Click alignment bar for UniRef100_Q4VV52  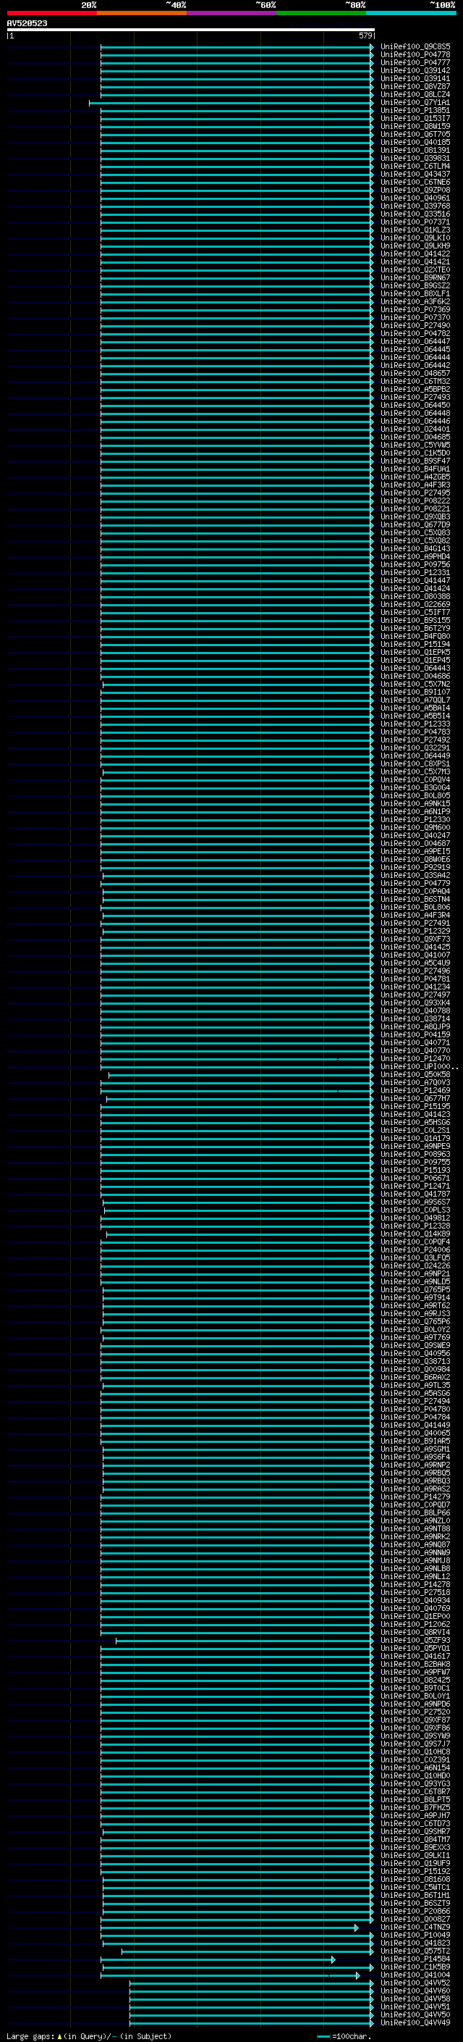(252, 1983)
